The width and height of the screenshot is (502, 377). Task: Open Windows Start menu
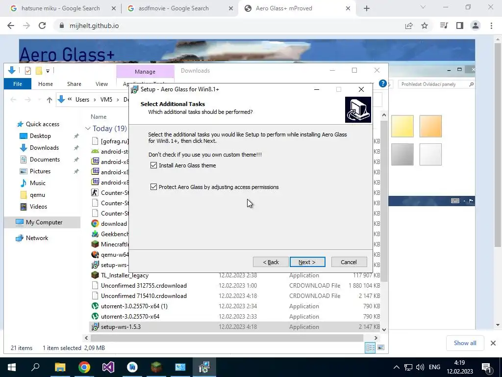click(x=12, y=367)
